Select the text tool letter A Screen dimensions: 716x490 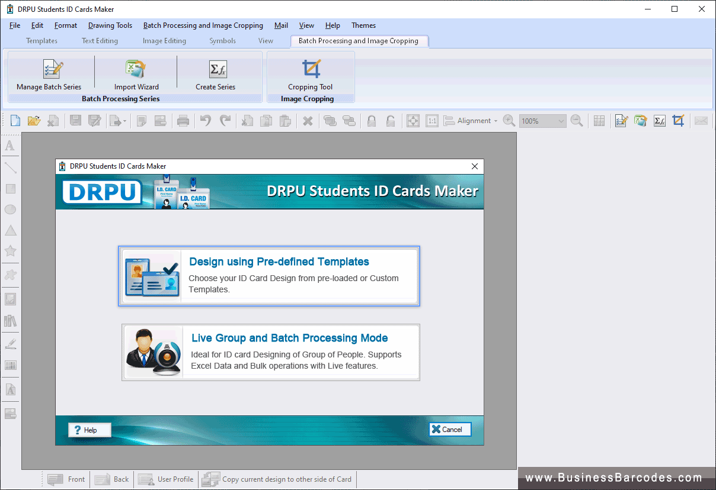10,146
